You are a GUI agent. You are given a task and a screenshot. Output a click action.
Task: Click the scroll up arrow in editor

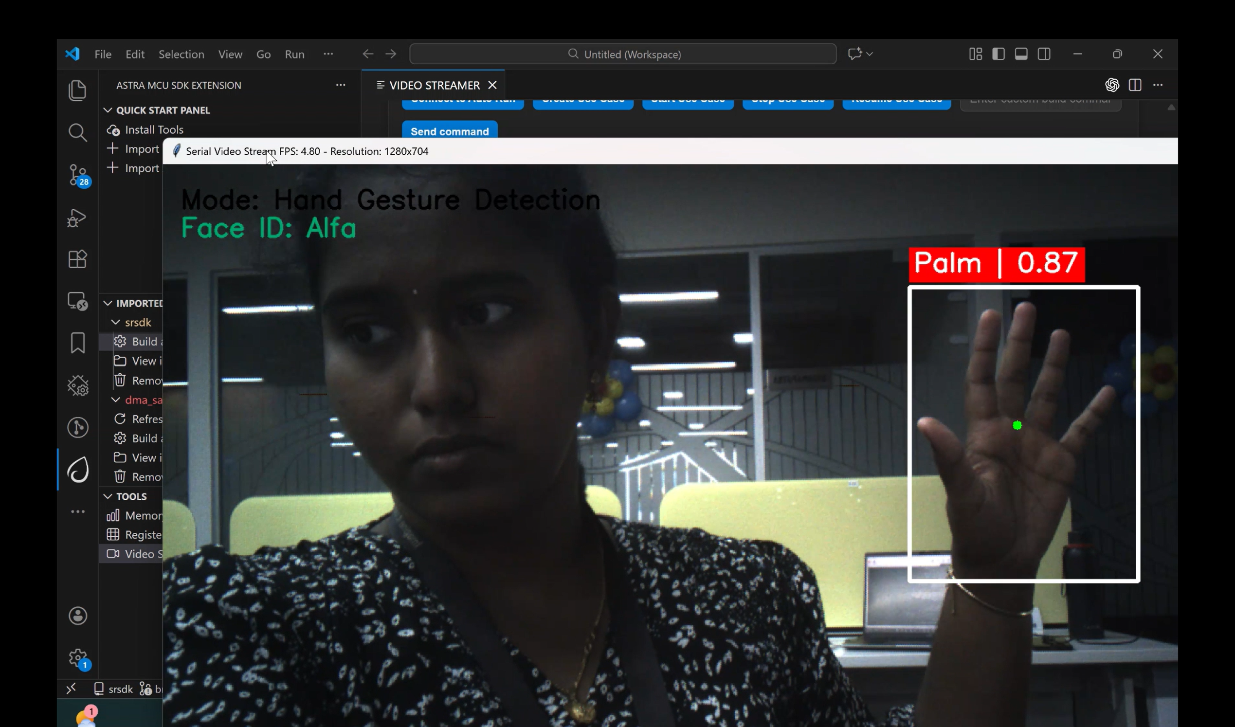coord(1171,108)
